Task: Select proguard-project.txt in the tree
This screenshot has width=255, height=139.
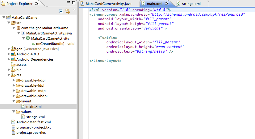Action: (x=34, y=127)
